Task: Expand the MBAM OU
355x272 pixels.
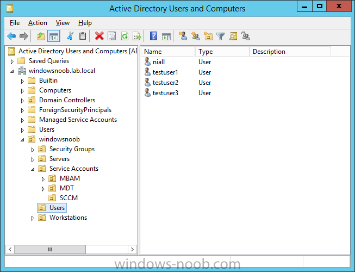Action: (x=43, y=179)
